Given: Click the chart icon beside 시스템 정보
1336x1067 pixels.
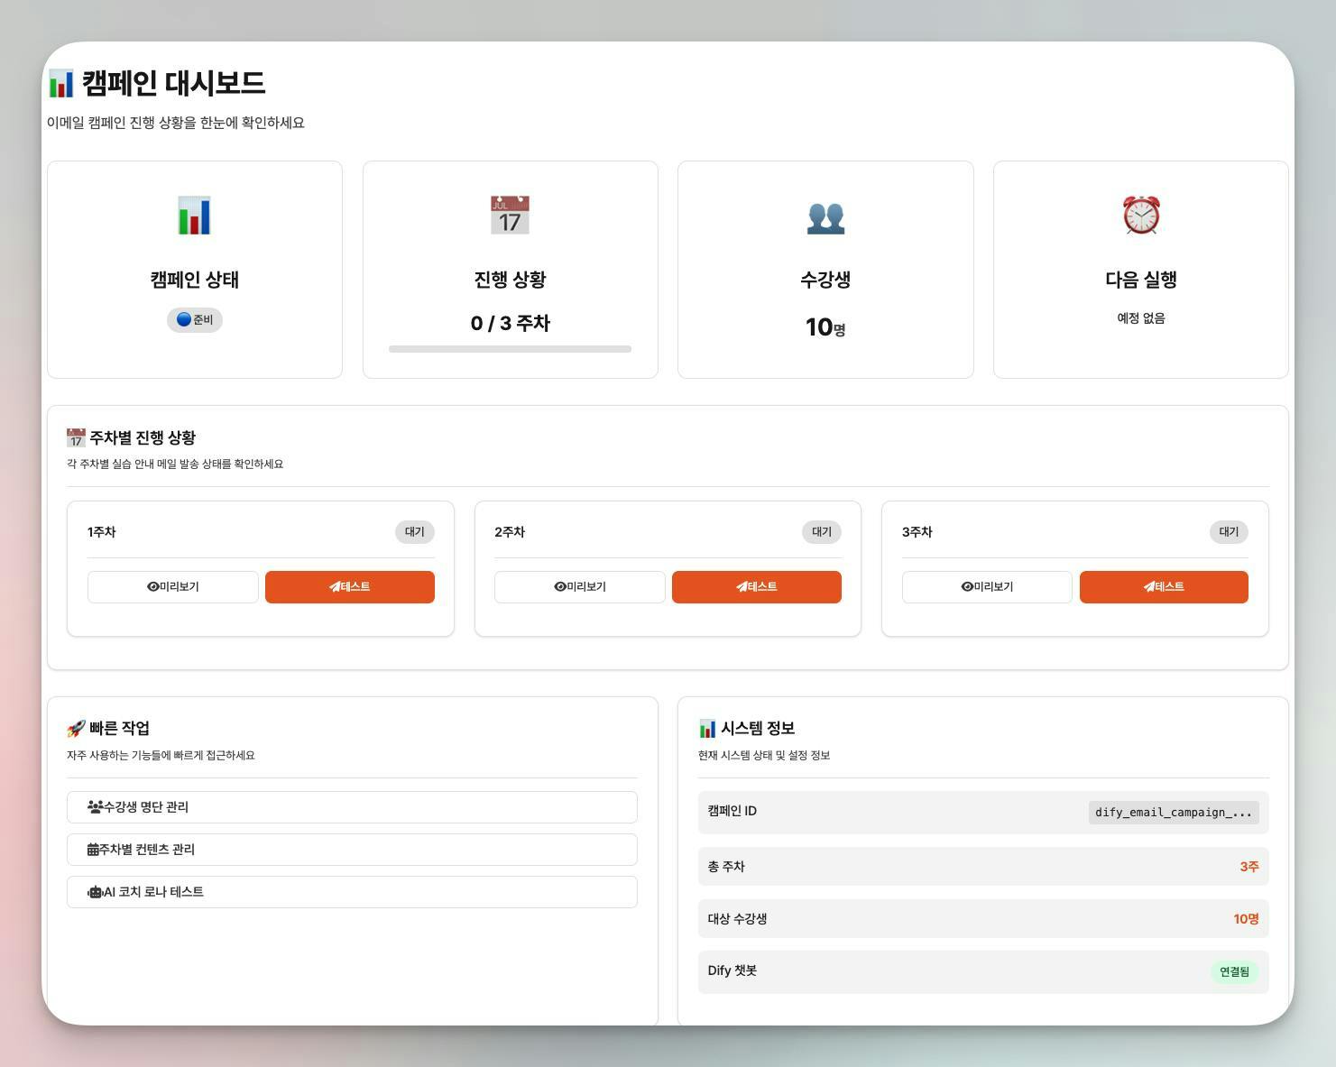Looking at the screenshot, I should click(x=707, y=729).
